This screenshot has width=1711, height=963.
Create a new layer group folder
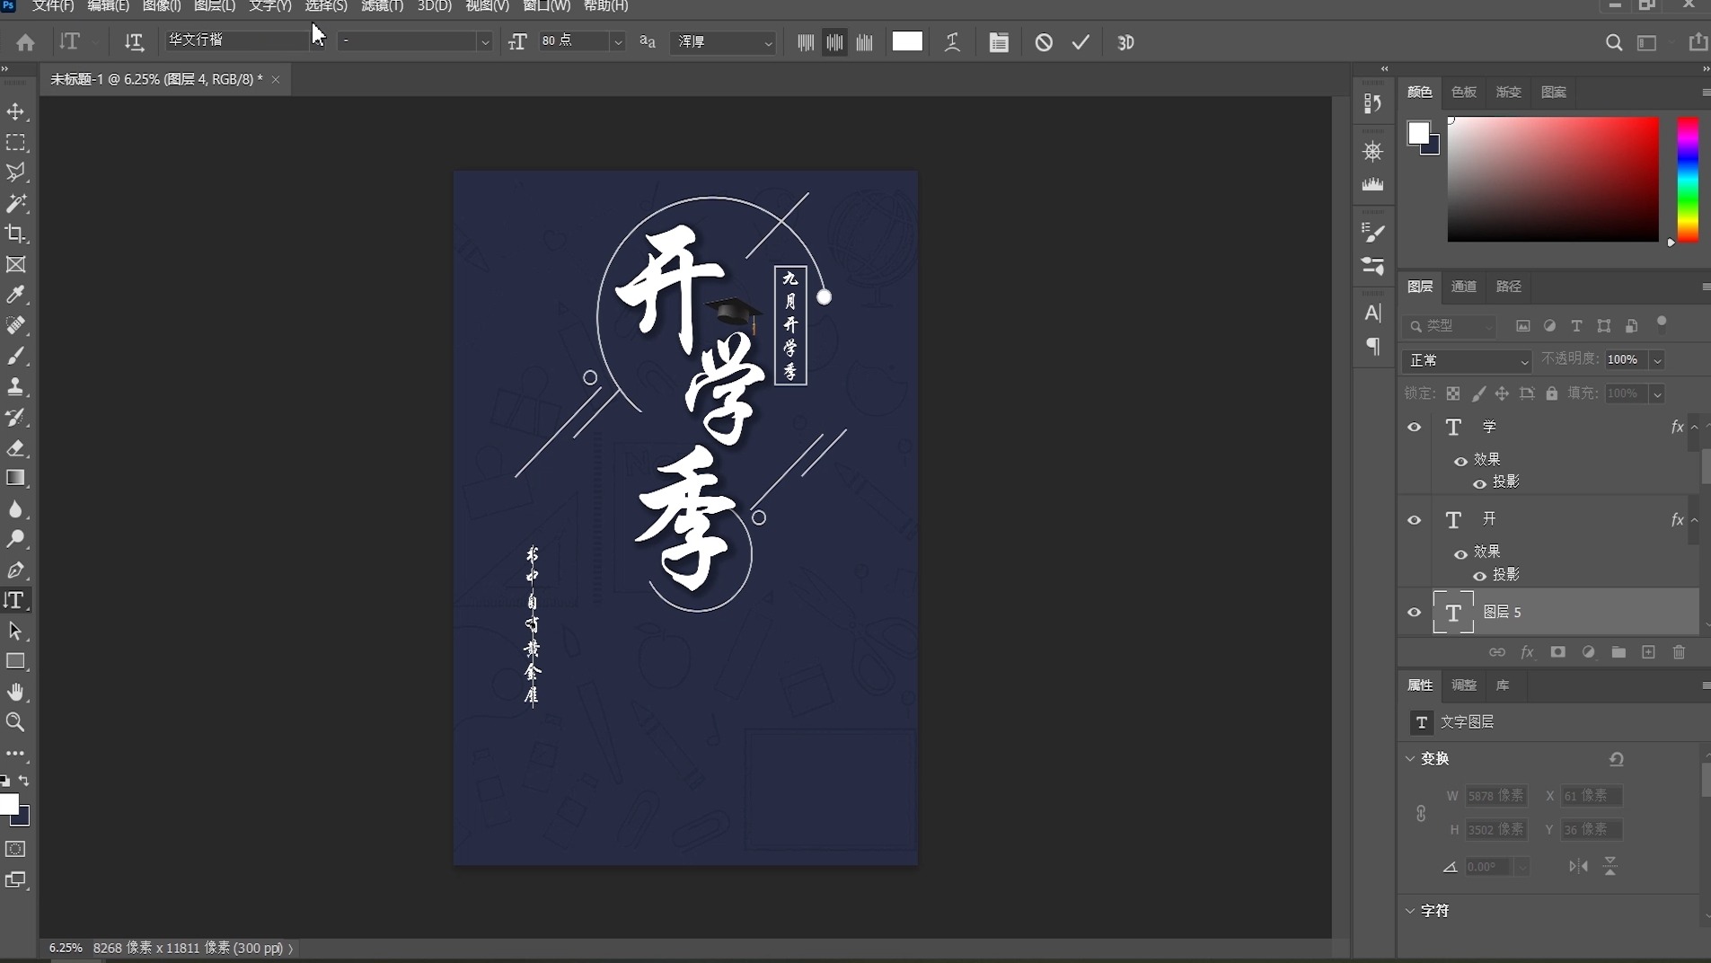pos(1618,652)
